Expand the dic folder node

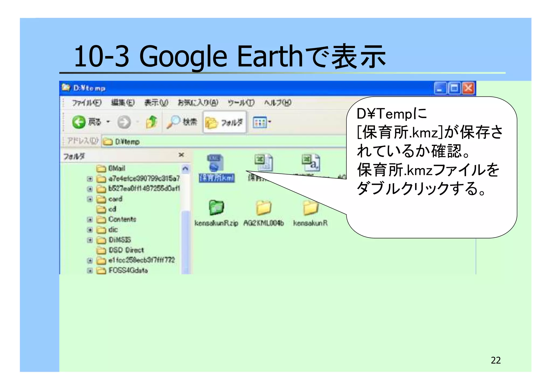[x=90, y=230]
